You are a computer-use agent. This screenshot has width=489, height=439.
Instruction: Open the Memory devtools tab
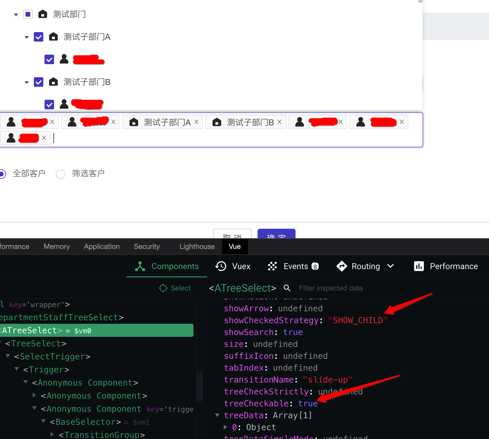[56, 247]
